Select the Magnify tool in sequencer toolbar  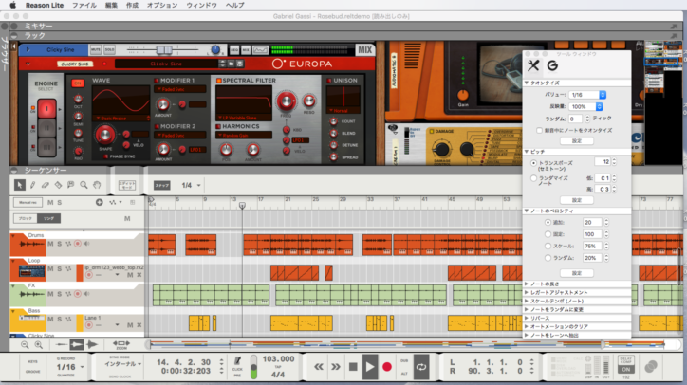click(84, 185)
